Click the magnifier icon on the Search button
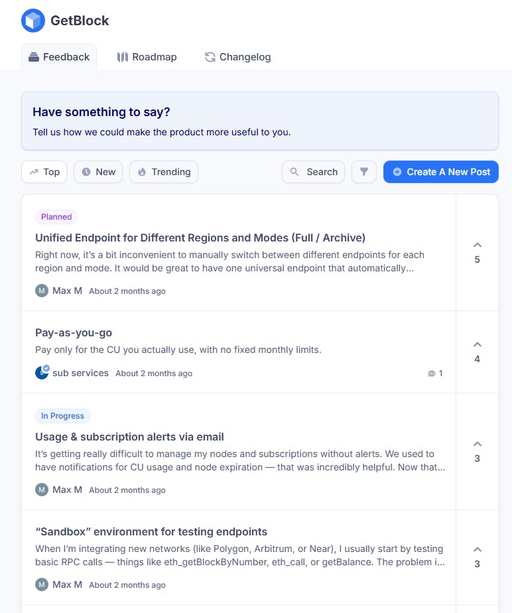Image resolution: width=512 pixels, height=613 pixels. click(x=295, y=172)
